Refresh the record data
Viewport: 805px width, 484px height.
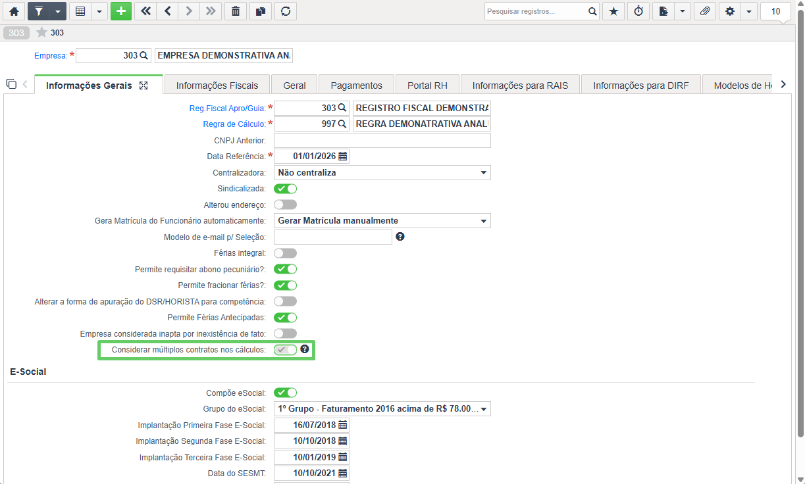coord(285,11)
